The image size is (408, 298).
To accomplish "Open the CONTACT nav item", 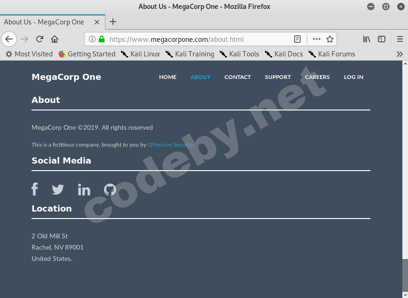I will [x=238, y=77].
